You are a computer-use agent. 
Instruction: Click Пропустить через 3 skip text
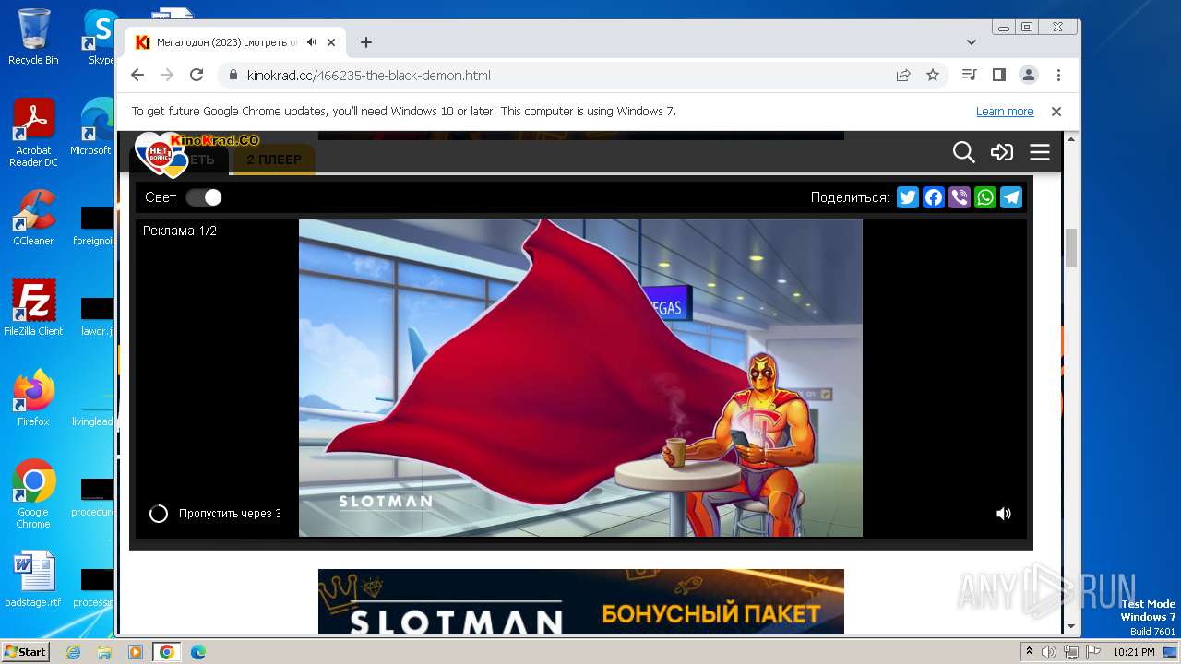tap(230, 514)
